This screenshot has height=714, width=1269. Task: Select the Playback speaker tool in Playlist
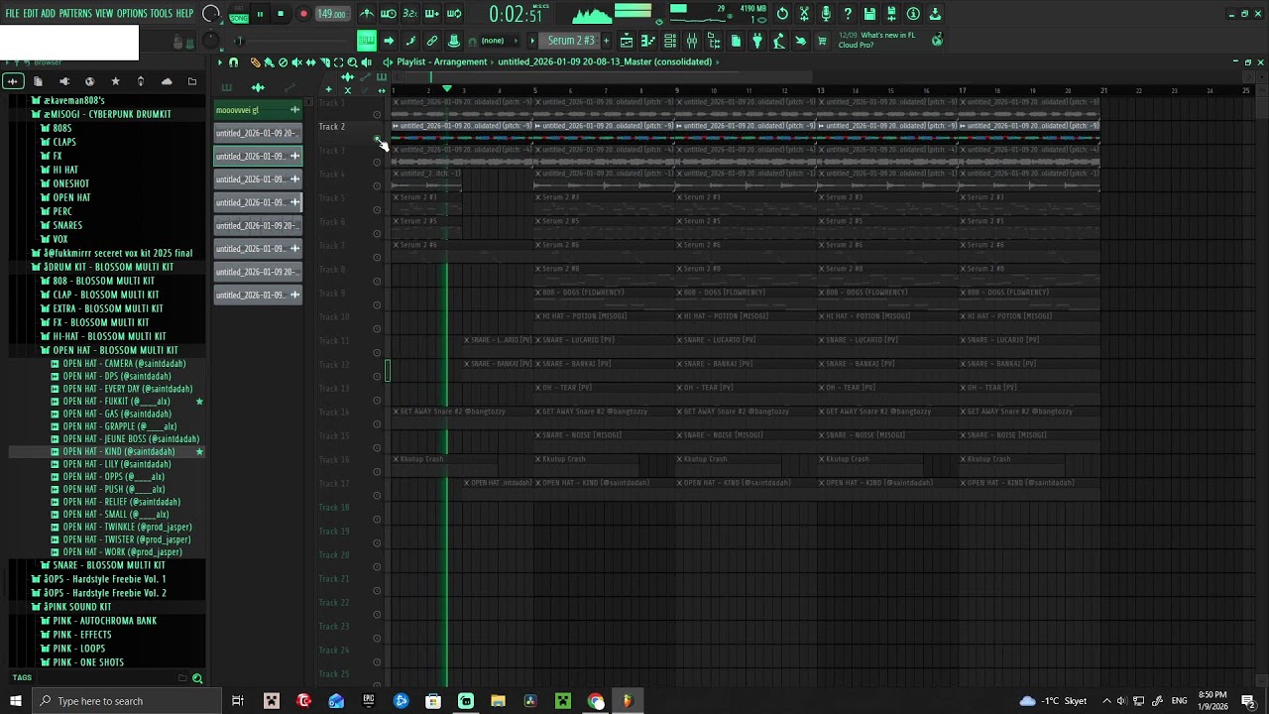(366, 61)
